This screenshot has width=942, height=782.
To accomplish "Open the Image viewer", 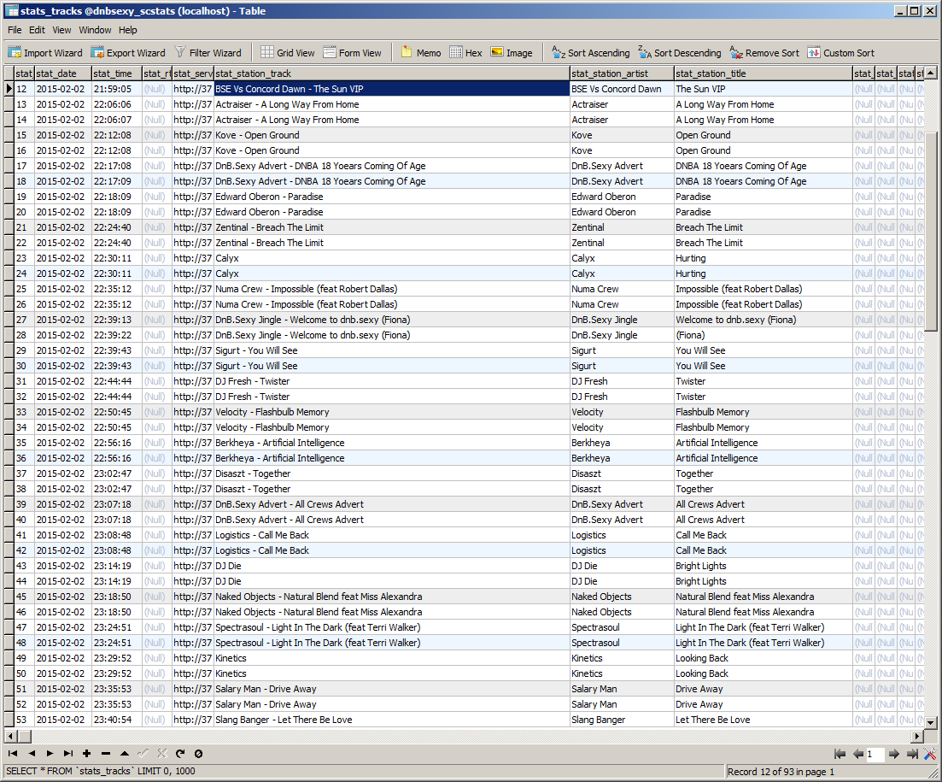I will click(511, 53).
